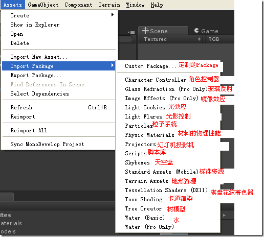Open the Window menu
This screenshot has height=237, width=264.
click(135, 5)
